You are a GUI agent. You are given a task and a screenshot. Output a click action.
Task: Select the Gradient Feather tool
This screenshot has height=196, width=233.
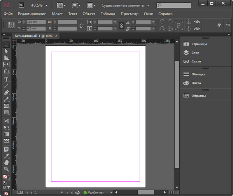[x=6, y=141]
